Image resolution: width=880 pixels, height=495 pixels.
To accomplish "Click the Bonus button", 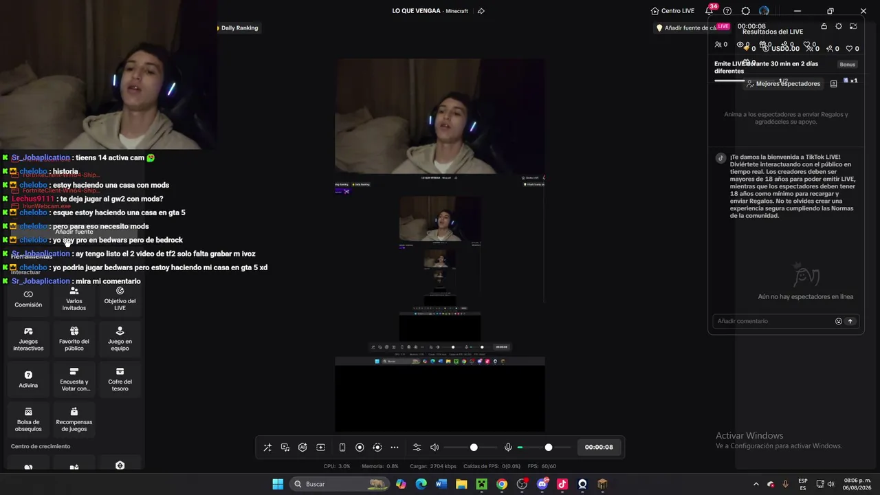I will 848,65.
